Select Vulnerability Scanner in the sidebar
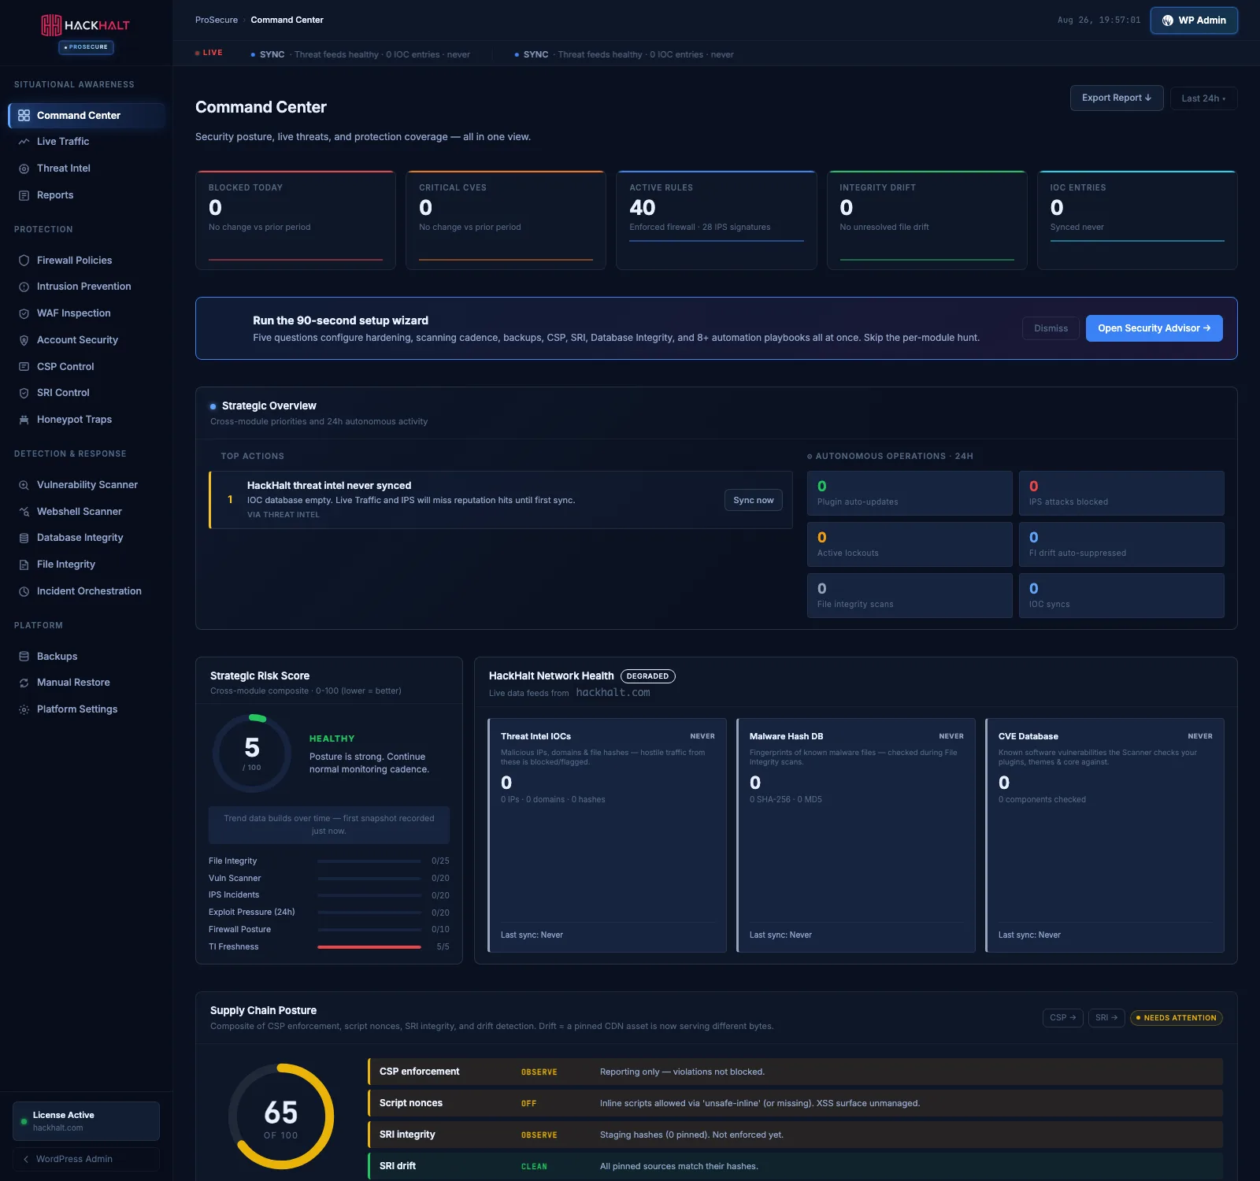1260x1181 pixels. click(87, 485)
